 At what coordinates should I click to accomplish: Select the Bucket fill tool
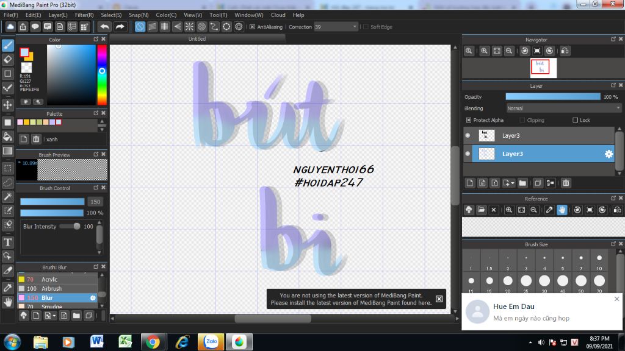[x=7, y=136]
